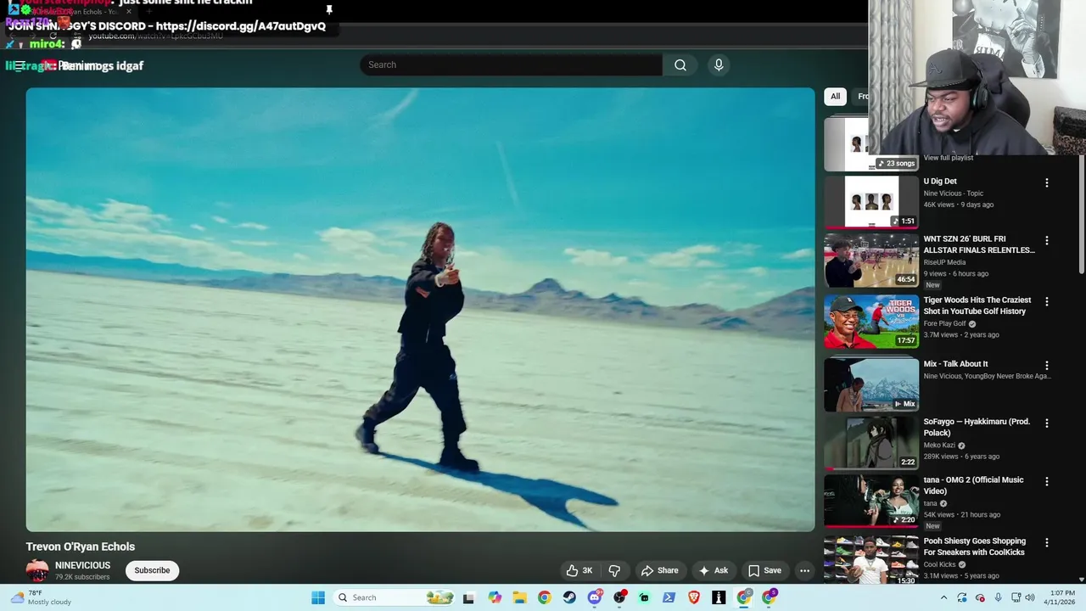This screenshot has width=1086, height=611.
Task: Click the Meko Kazi channel text
Action: (939, 445)
